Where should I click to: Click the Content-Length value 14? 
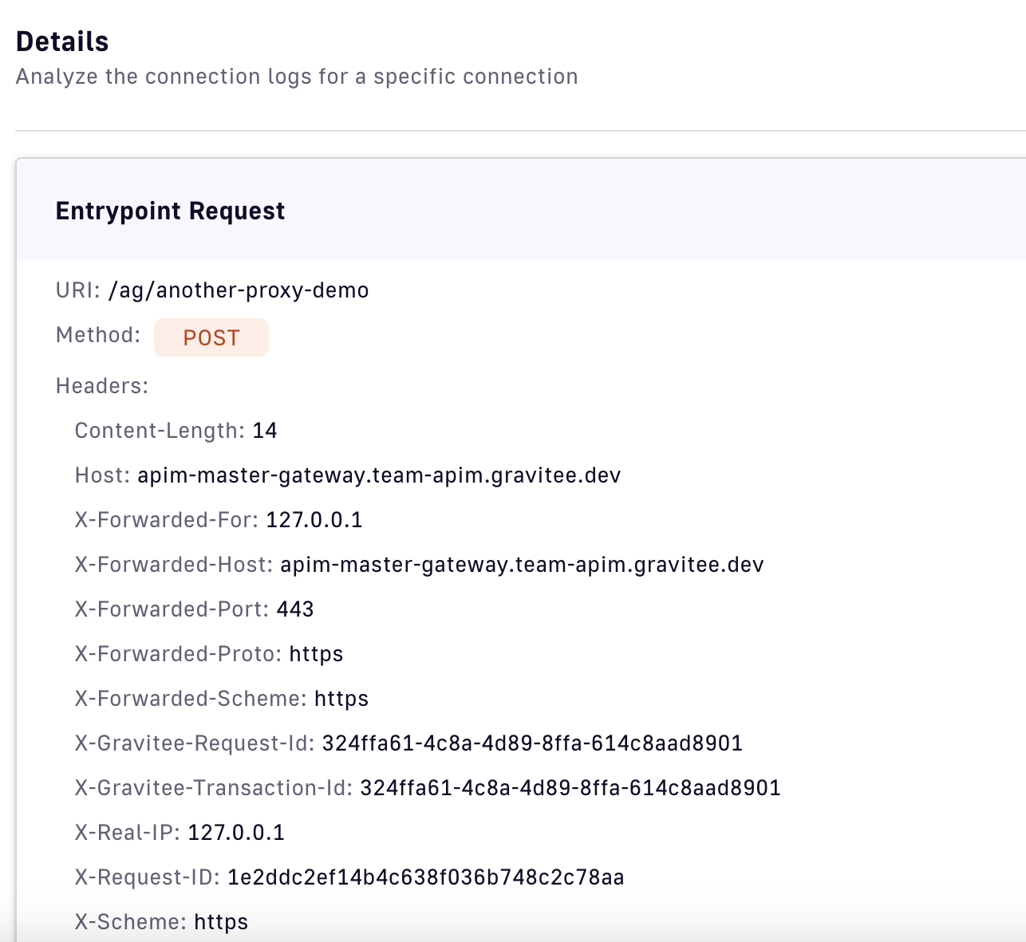click(265, 431)
